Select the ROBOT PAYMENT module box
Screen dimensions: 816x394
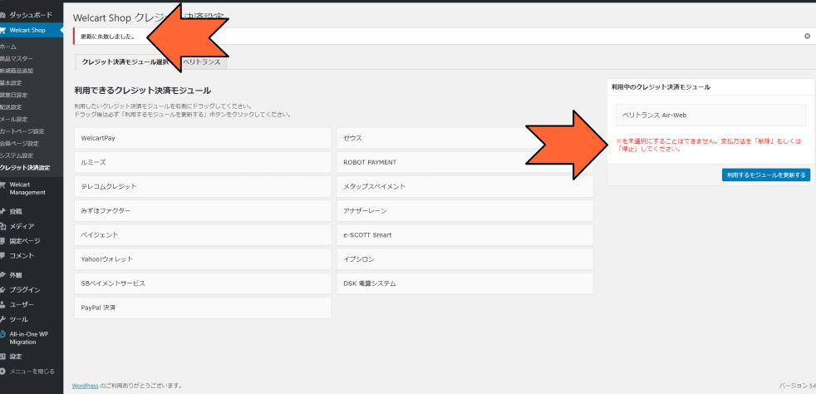point(465,162)
